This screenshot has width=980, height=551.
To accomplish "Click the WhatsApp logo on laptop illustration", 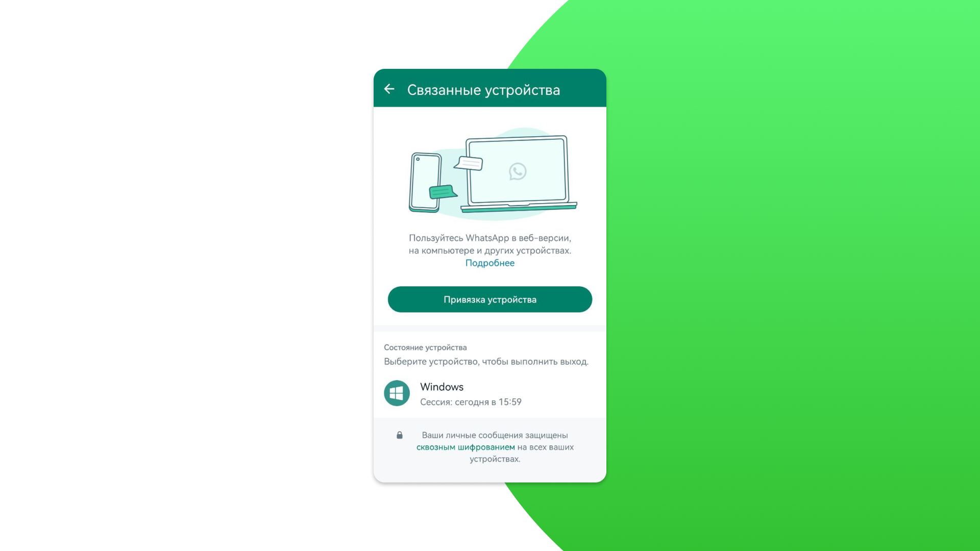I will point(518,171).
